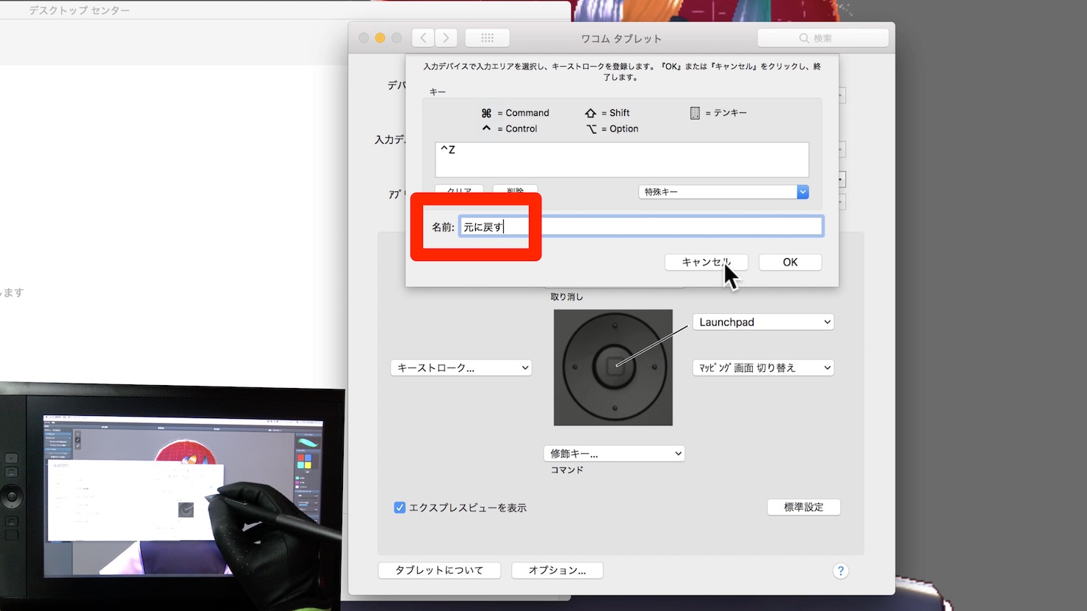1087x611 pixels.
Task: Open the キーストローク... dropdown
Action: [461, 367]
